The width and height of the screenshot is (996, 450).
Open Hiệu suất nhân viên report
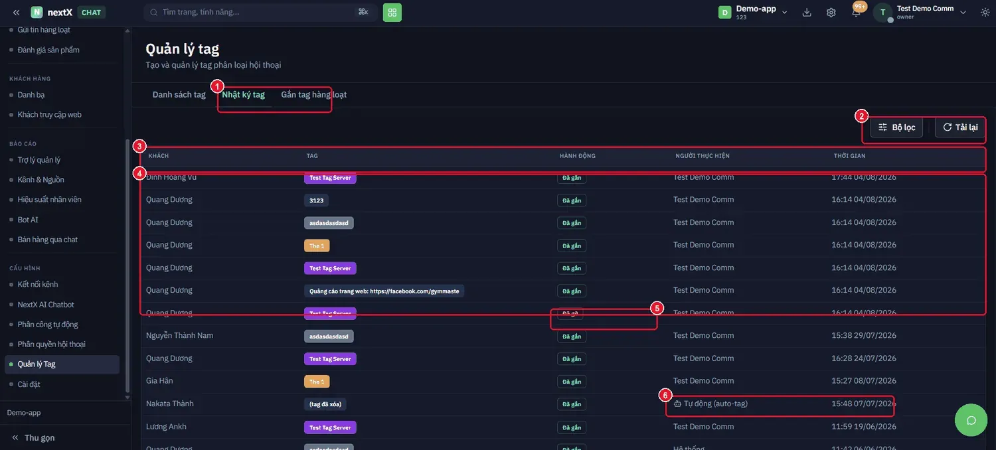point(50,200)
